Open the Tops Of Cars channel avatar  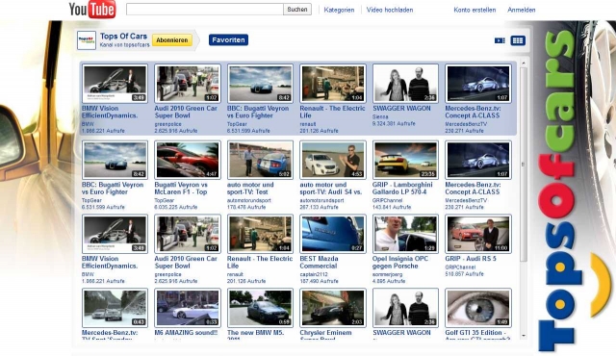tap(87, 40)
